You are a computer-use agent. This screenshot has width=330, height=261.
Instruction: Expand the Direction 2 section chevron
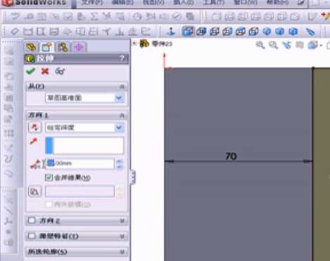tap(122, 221)
